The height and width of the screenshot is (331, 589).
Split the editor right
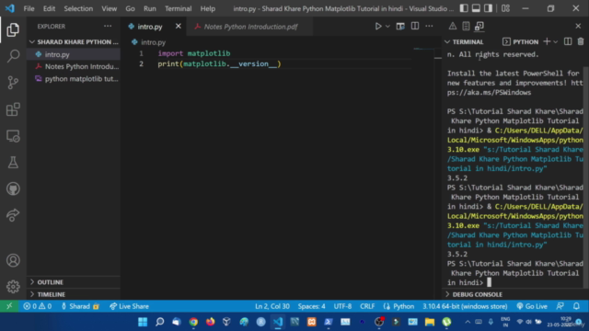(415, 27)
